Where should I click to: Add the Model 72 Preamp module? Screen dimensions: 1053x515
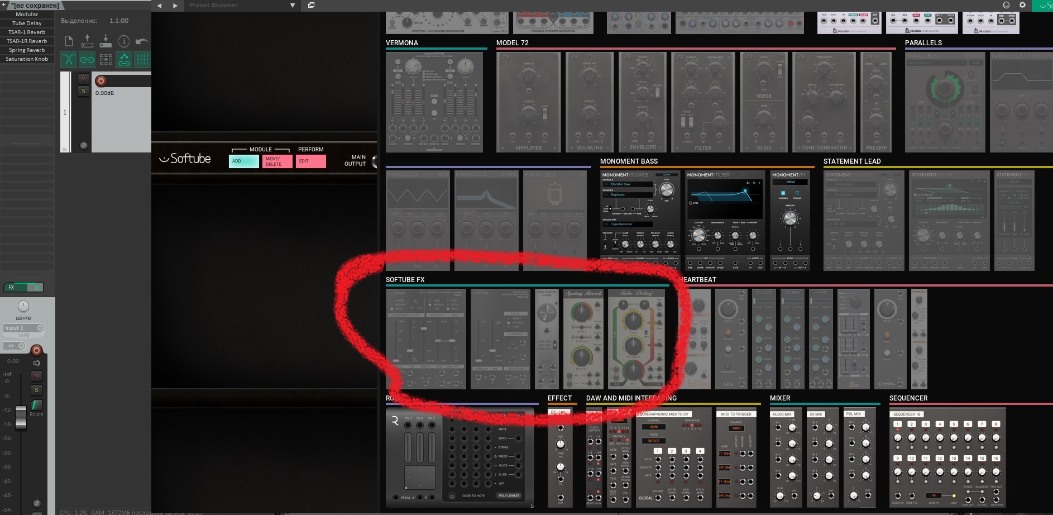point(876,102)
